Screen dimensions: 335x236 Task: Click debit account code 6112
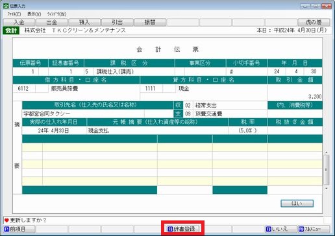click(23, 89)
